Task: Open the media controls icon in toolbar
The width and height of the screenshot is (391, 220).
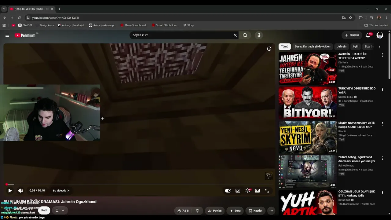Action: tap(372, 18)
